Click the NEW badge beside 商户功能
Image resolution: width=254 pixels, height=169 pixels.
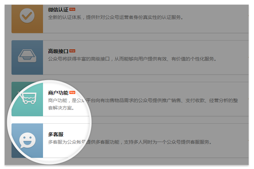click(72, 93)
